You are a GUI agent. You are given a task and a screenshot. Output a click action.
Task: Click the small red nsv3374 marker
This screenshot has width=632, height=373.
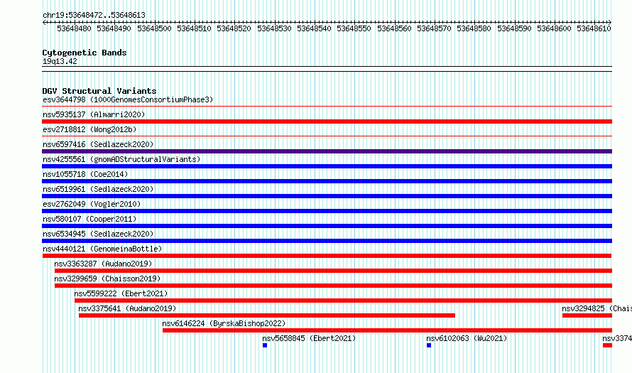coord(607,345)
